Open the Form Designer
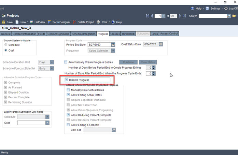 tap(59, 22)
